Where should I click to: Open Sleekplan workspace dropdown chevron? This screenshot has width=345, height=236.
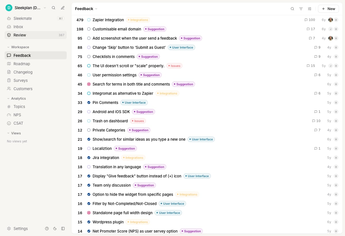(45, 8)
